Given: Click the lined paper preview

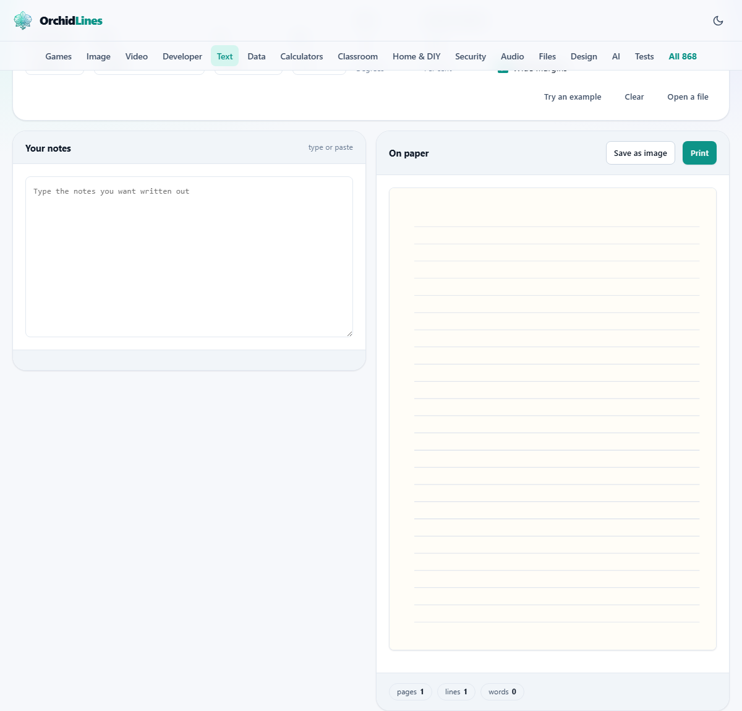Looking at the screenshot, I should (x=553, y=419).
